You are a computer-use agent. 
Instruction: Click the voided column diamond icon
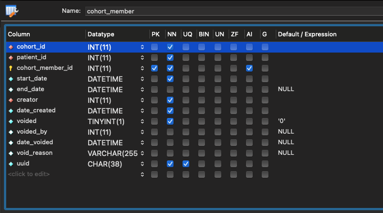click(x=11, y=121)
